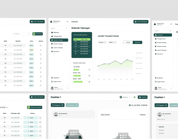178x139 pixels.
Task: Open Data Siswa in the right screen sidebar
Action: pos(163,54)
